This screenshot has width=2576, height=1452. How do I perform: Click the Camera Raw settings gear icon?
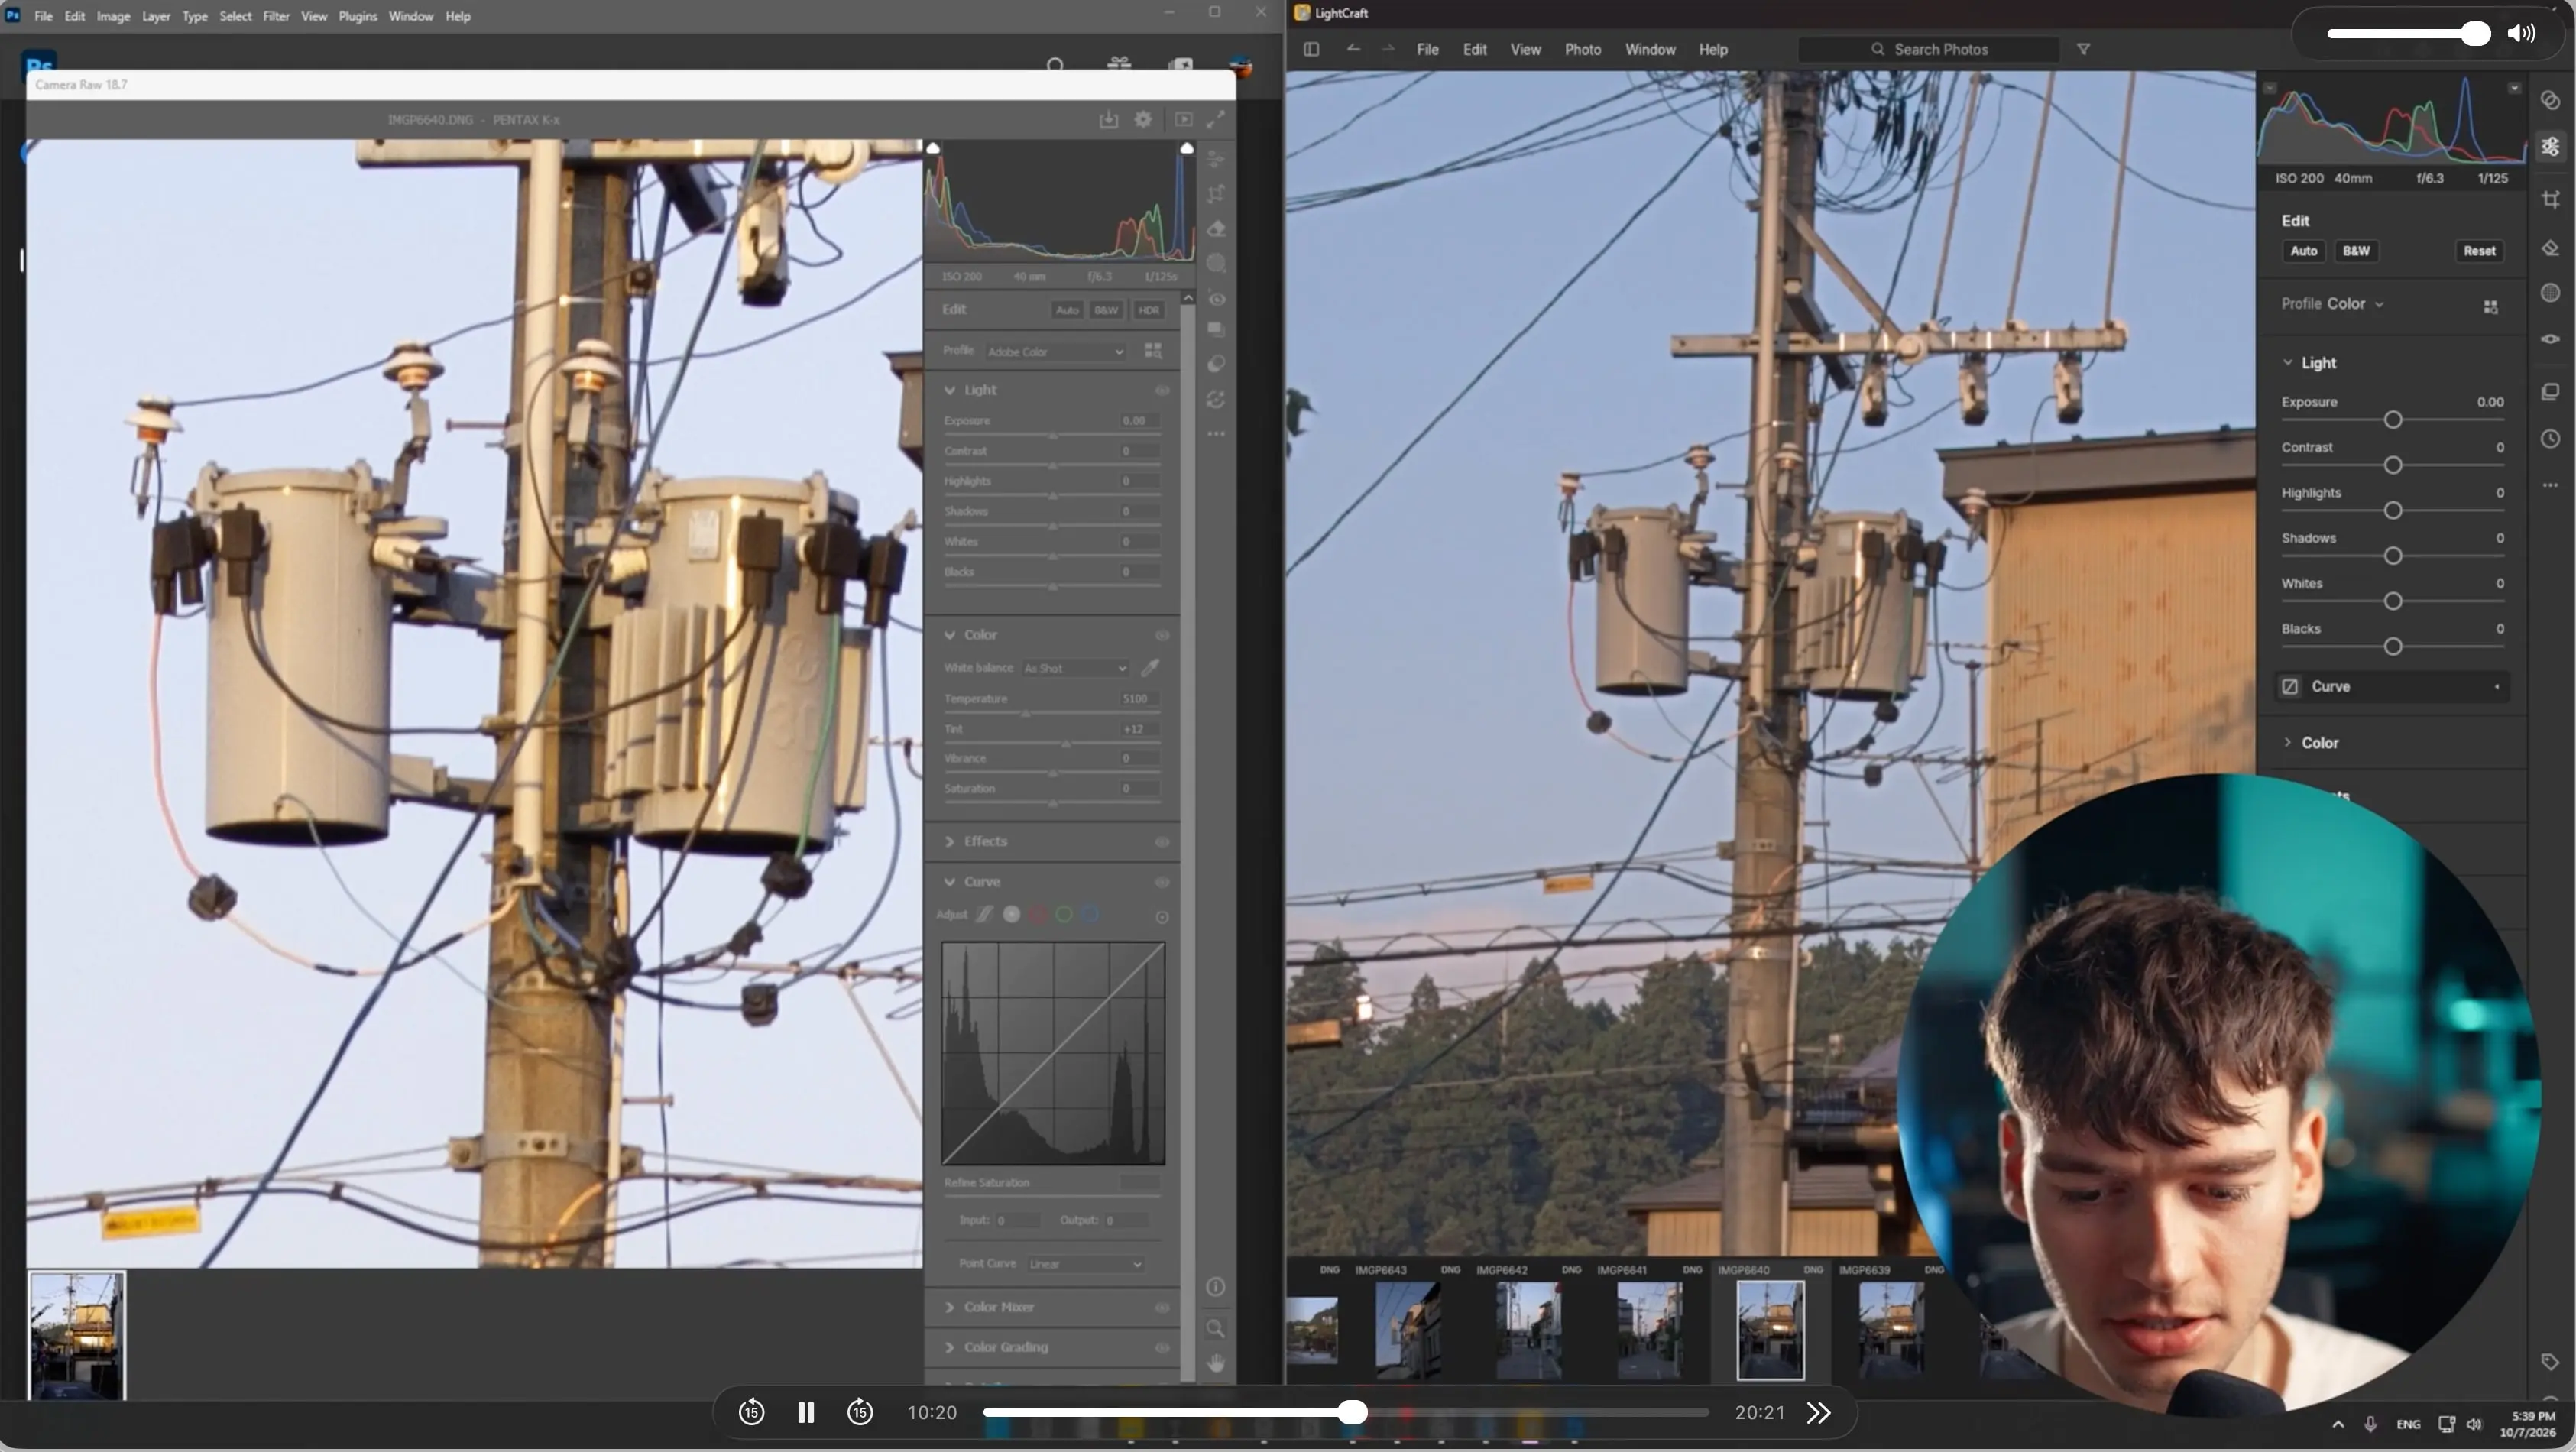coord(1143,119)
